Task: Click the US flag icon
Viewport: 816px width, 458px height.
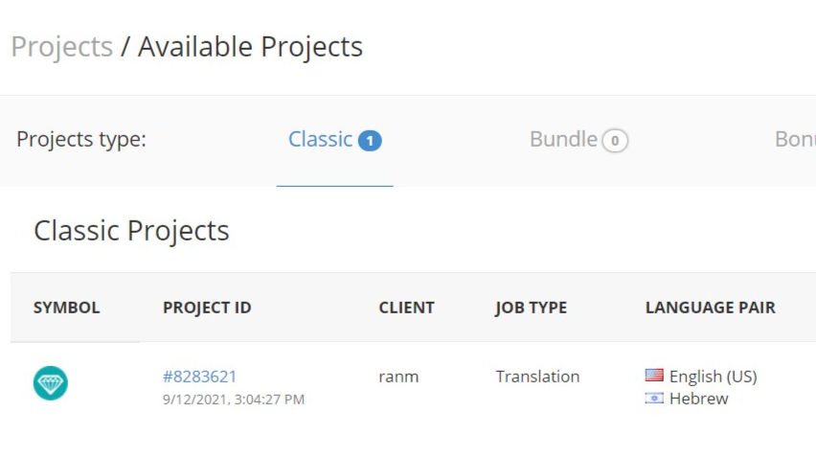Action: point(655,377)
